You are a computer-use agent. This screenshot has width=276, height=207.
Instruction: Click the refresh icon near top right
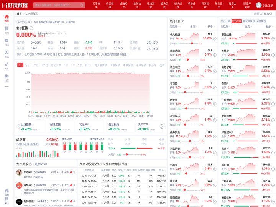click(261, 14)
